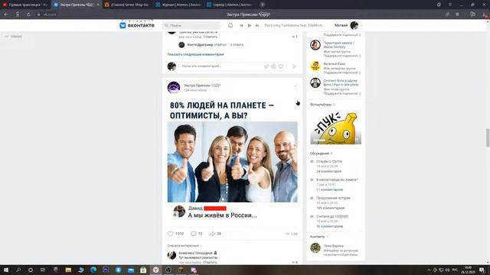Open the post options chevron menu
This screenshot has width=490, height=275.
296,86
